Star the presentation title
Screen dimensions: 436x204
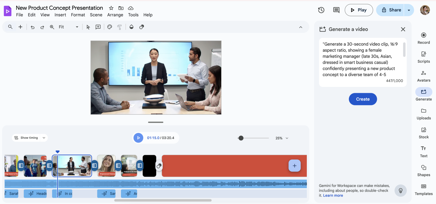click(111, 8)
